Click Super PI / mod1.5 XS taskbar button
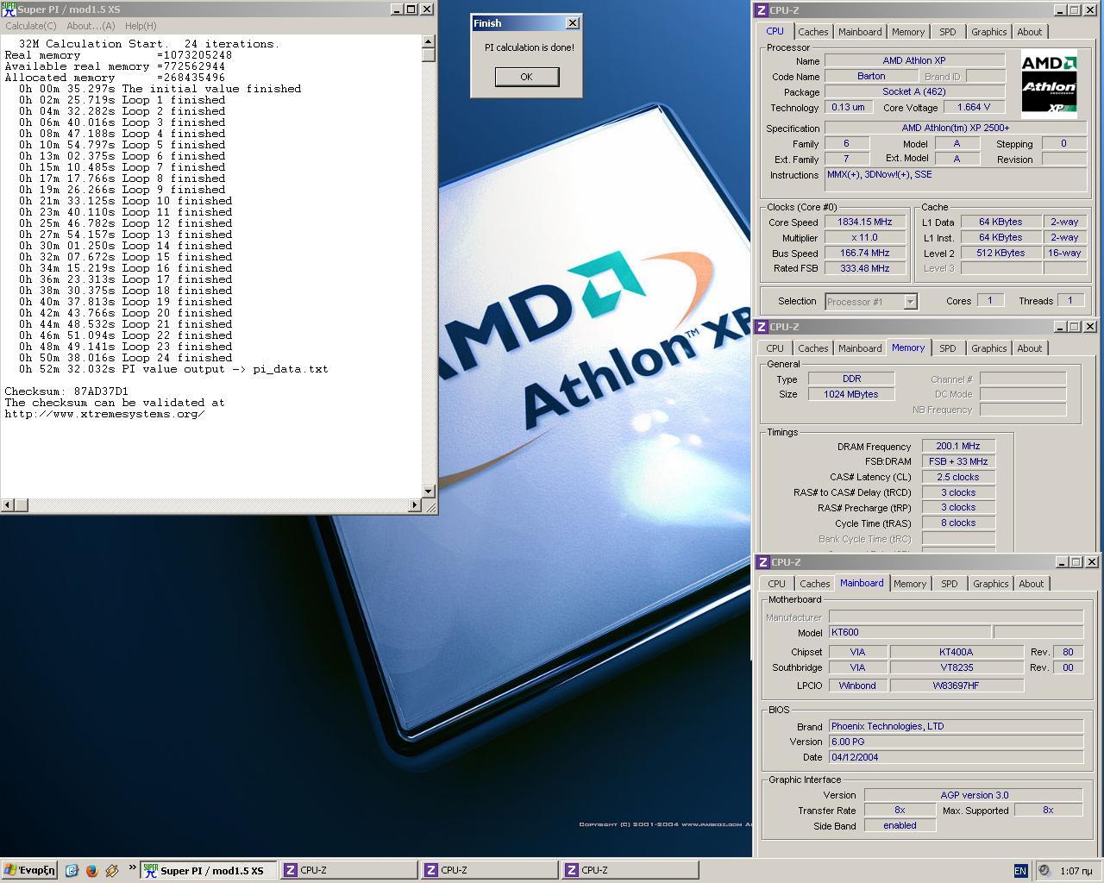The width and height of the screenshot is (1104, 883). [208, 870]
